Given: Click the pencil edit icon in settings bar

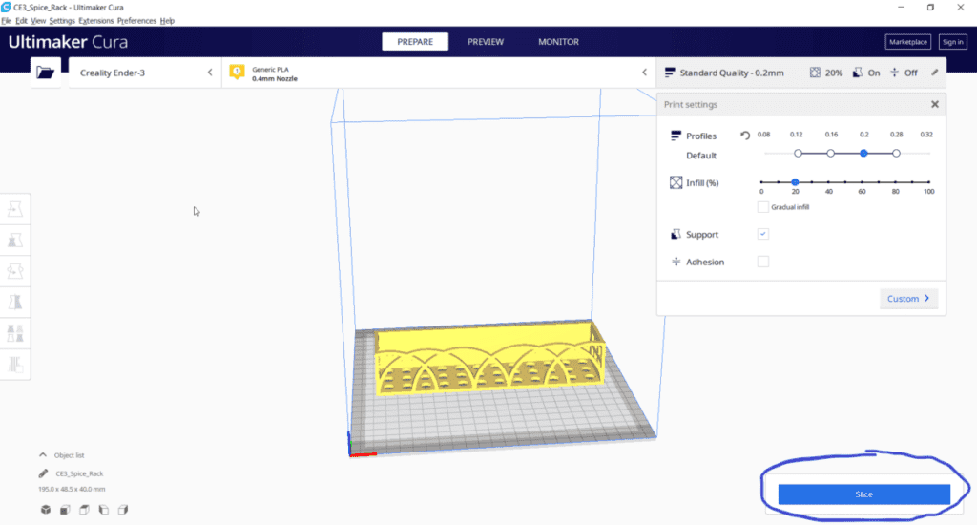Looking at the screenshot, I should coord(935,73).
